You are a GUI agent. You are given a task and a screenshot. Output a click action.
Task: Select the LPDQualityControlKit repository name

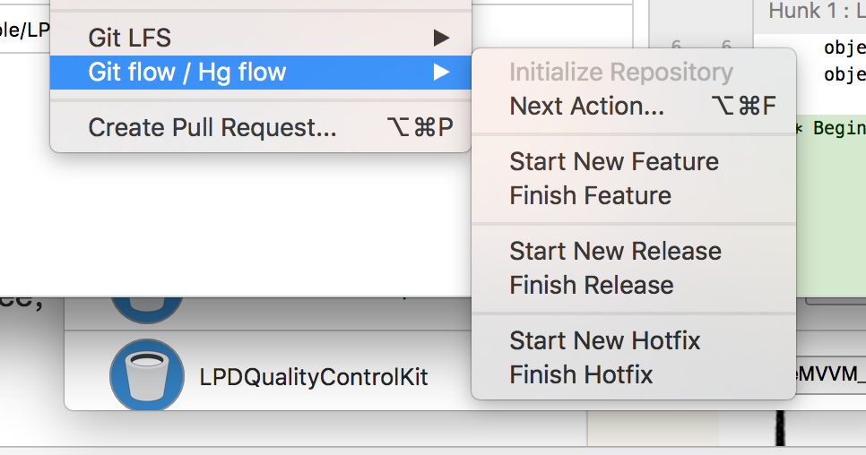[313, 377]
